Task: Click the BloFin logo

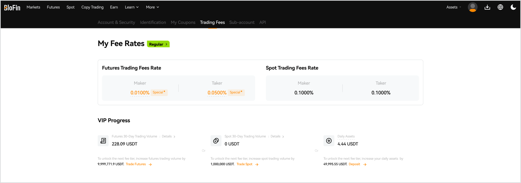Action: coord(12,7)
